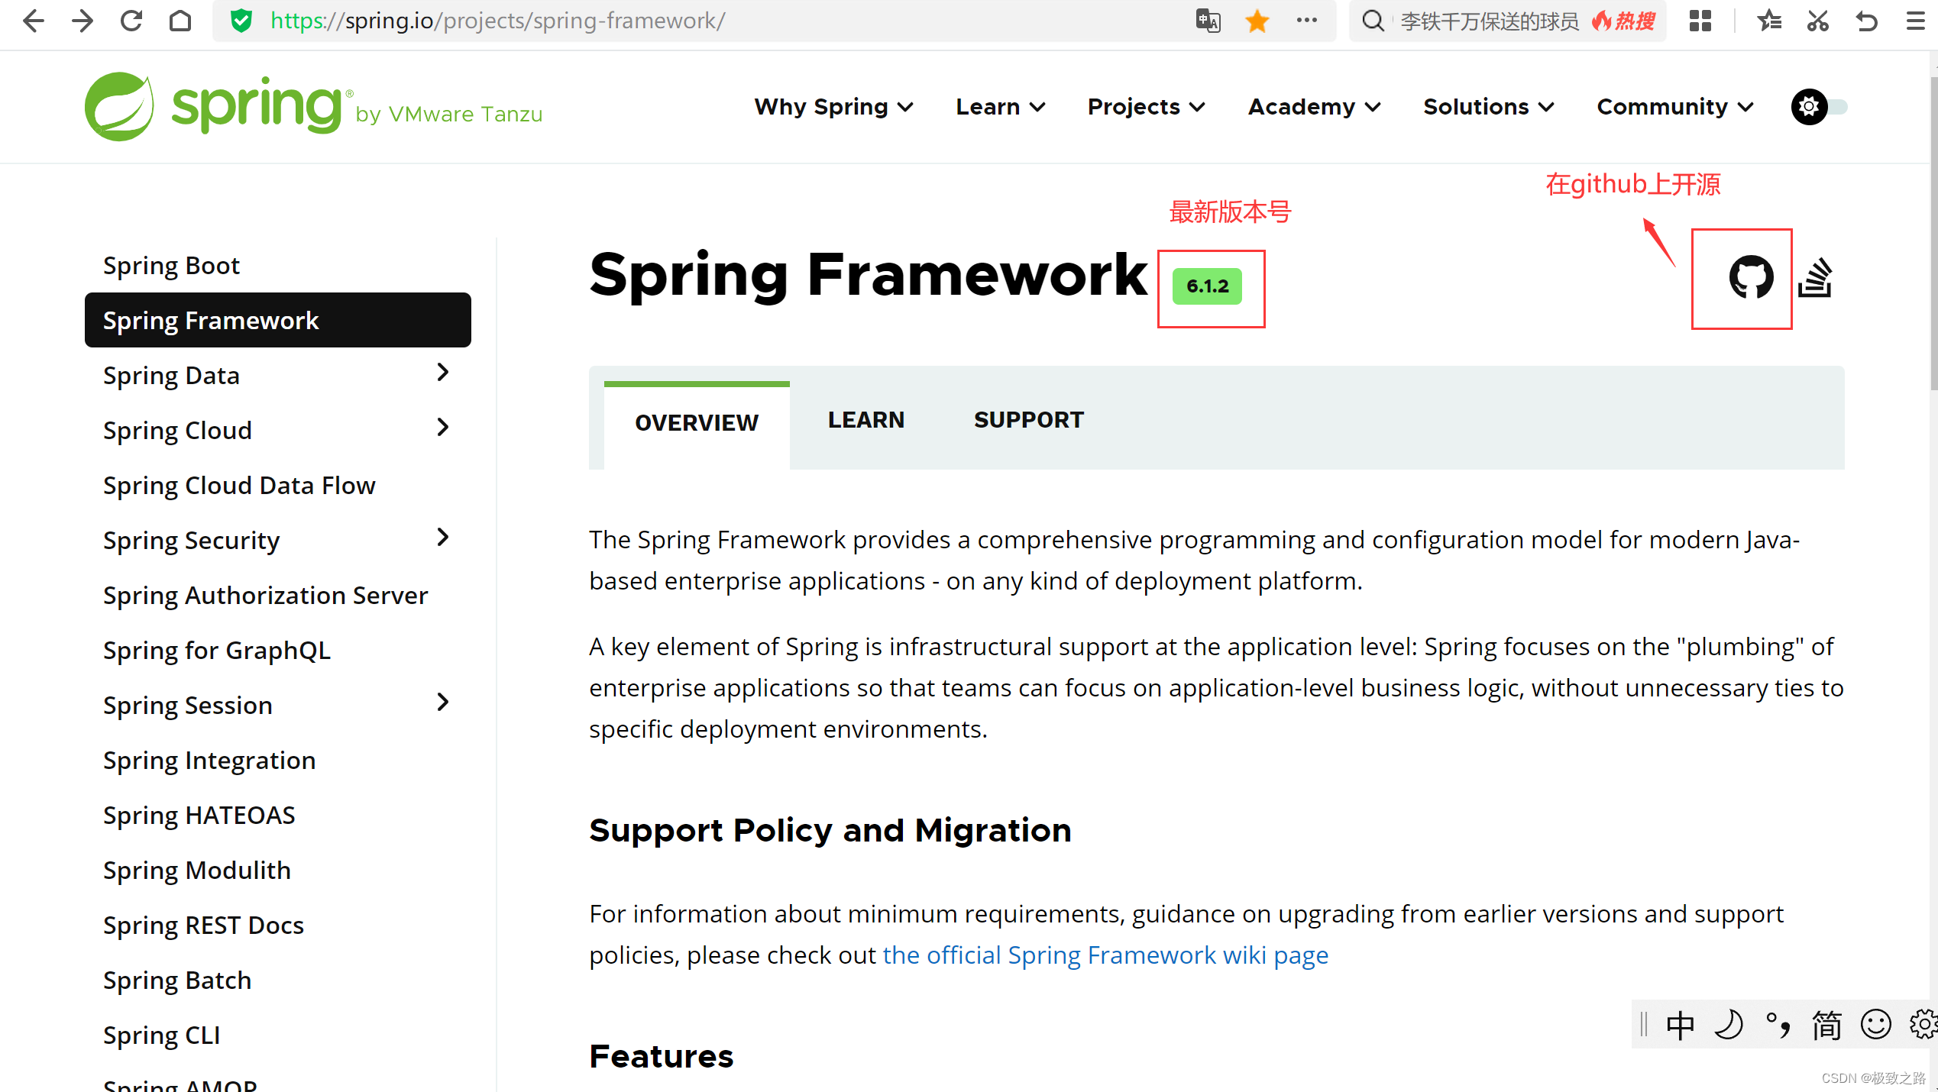The height and width of the screenshot is (1092, 1938).
Task: Go forward using the browser forward arrow
Action: click(83, 21)
